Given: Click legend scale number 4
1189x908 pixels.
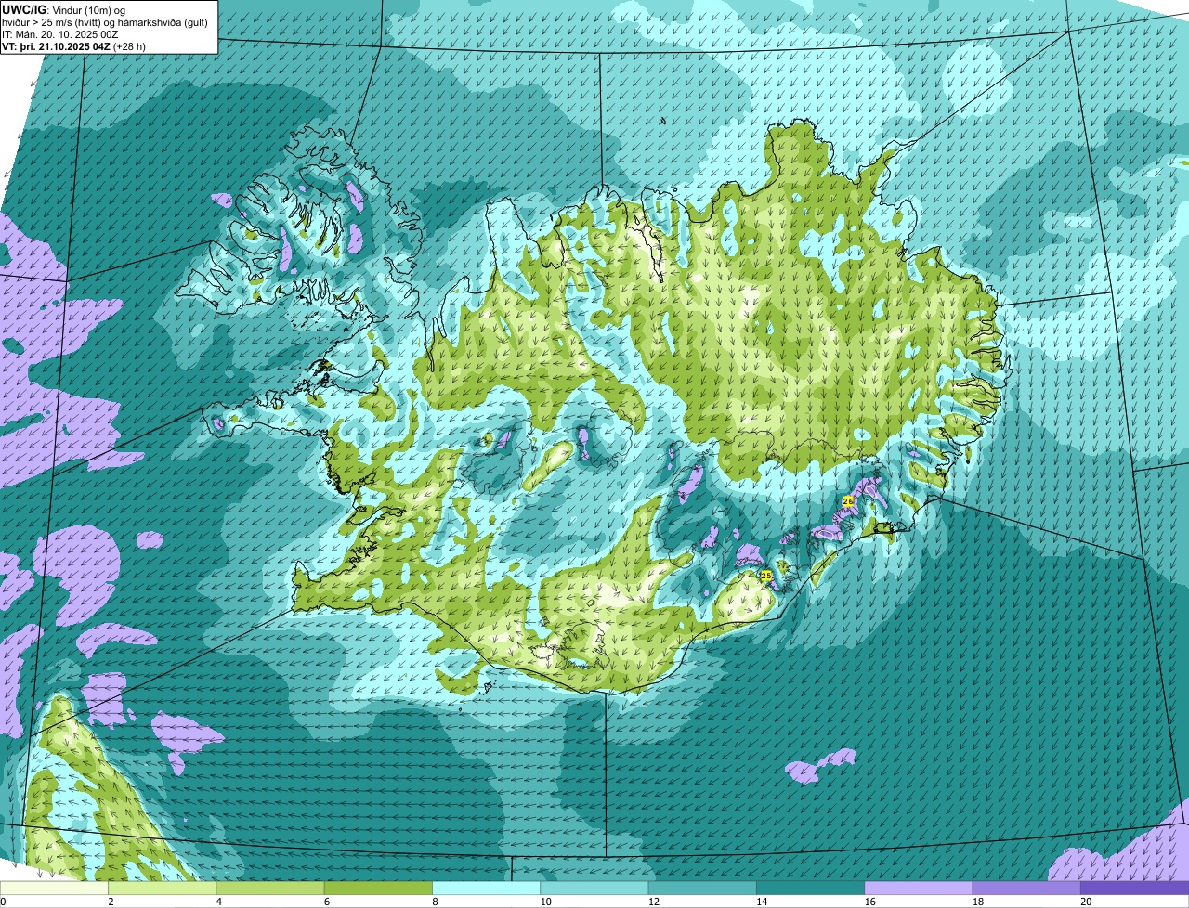Looking at the screenshot, I should point(218,902).
